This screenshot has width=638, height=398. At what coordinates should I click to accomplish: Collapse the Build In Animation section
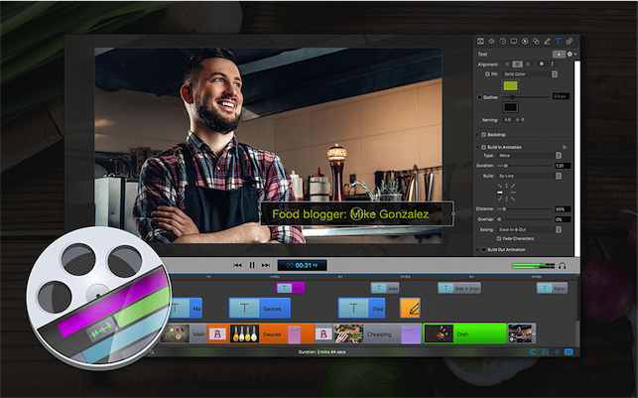[477, 147]
